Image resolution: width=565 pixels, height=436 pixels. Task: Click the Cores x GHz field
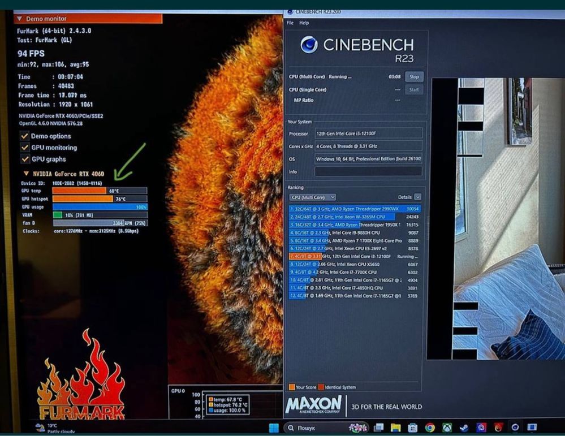368,146
